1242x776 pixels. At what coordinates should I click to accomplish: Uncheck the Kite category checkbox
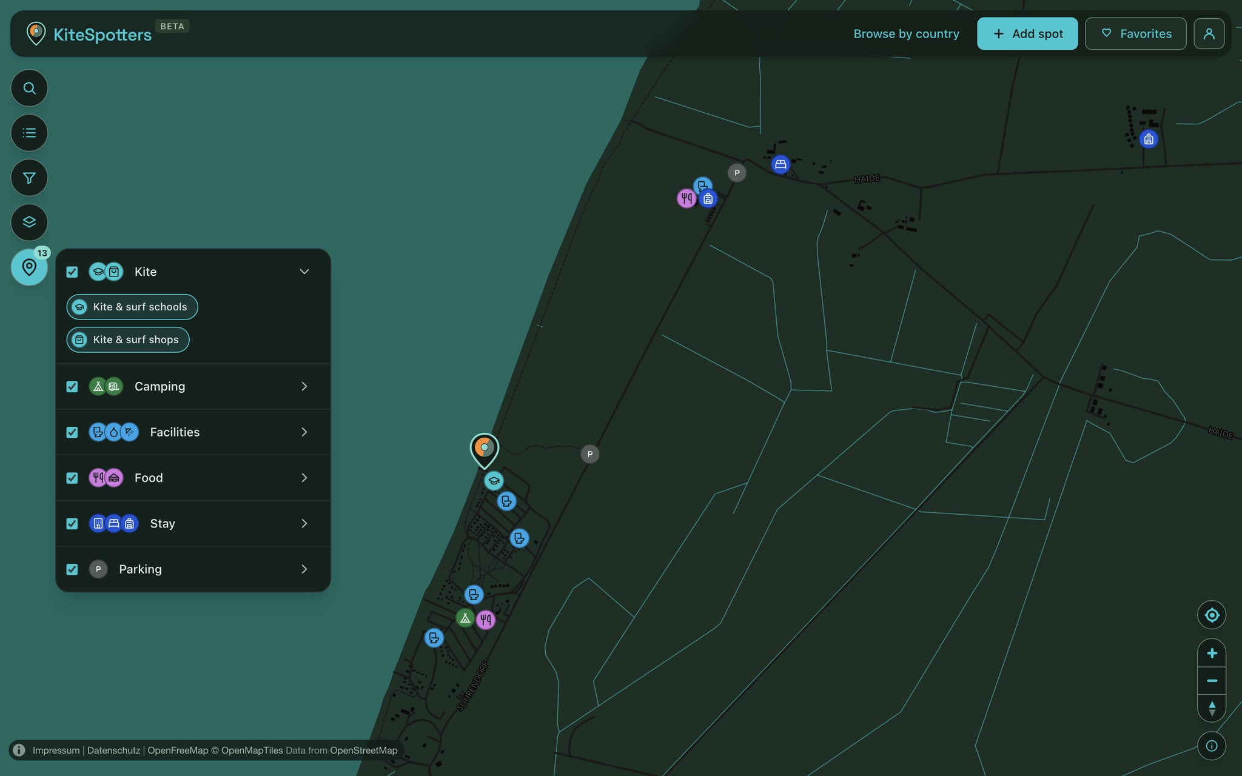(72, 272)
